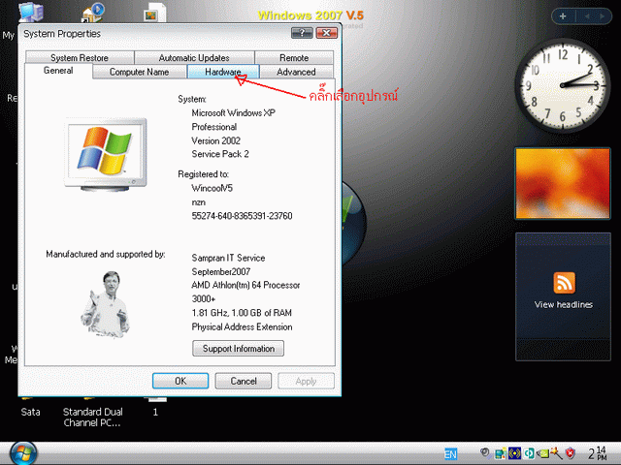The height and width of the screenshot is (465, 621).
Task: Click the 'Version 2002' text
Action: (215, 140)
